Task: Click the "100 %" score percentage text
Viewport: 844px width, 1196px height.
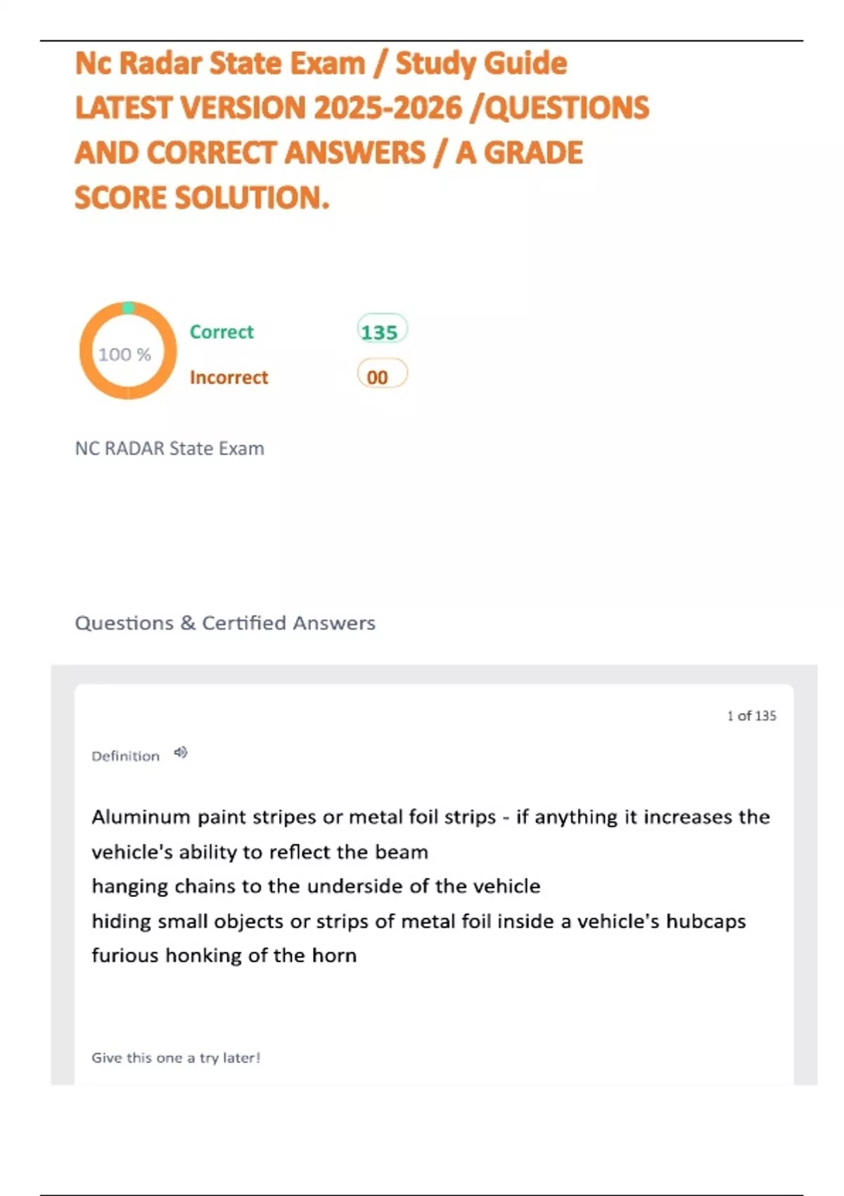Action: coord(124,355)
